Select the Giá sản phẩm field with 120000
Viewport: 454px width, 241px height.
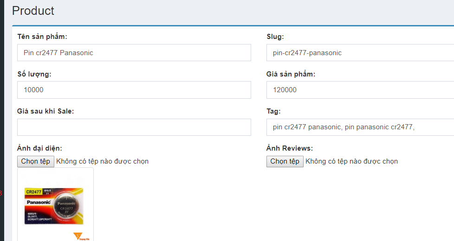coord(360,90)
